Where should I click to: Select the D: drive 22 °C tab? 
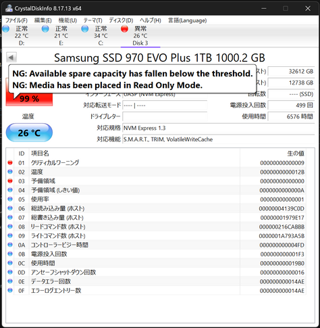(22, 36)
